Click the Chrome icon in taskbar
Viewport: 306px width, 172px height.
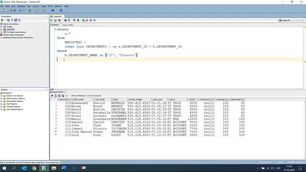[x=34, y=168]
